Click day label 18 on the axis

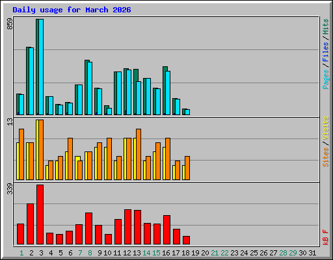(x=185, y=253)
